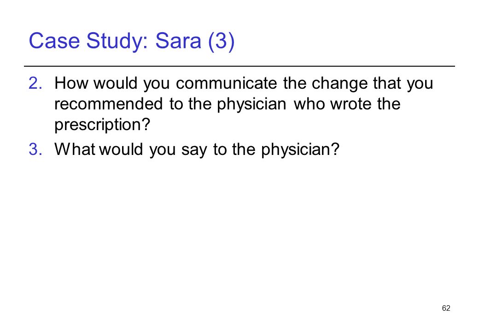
Task: Click the slide title 'Case Study: Sara (3)'
Action: click(131, 41)
